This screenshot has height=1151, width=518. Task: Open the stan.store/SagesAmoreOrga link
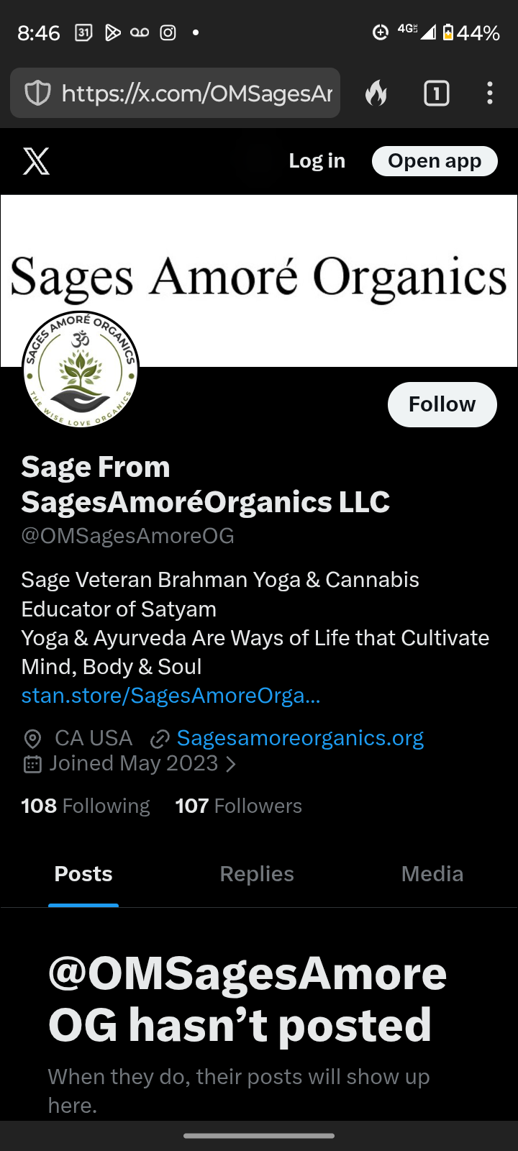coord(171,696)
